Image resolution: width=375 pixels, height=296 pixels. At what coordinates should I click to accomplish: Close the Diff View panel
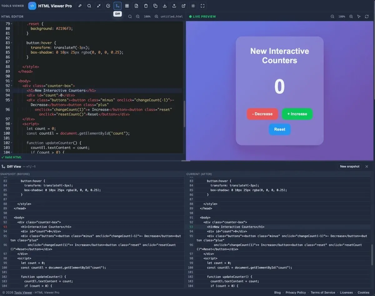367,166
